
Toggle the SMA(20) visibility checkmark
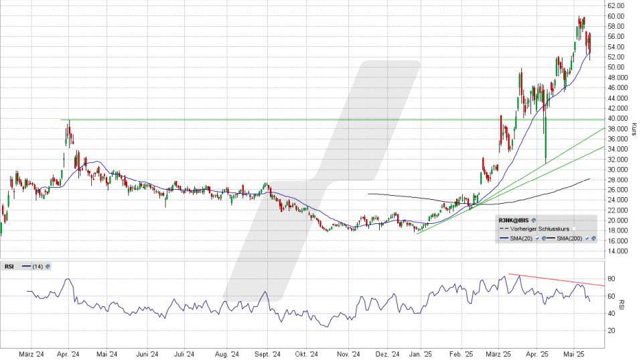pyautogui.click(x=537, y=239)
